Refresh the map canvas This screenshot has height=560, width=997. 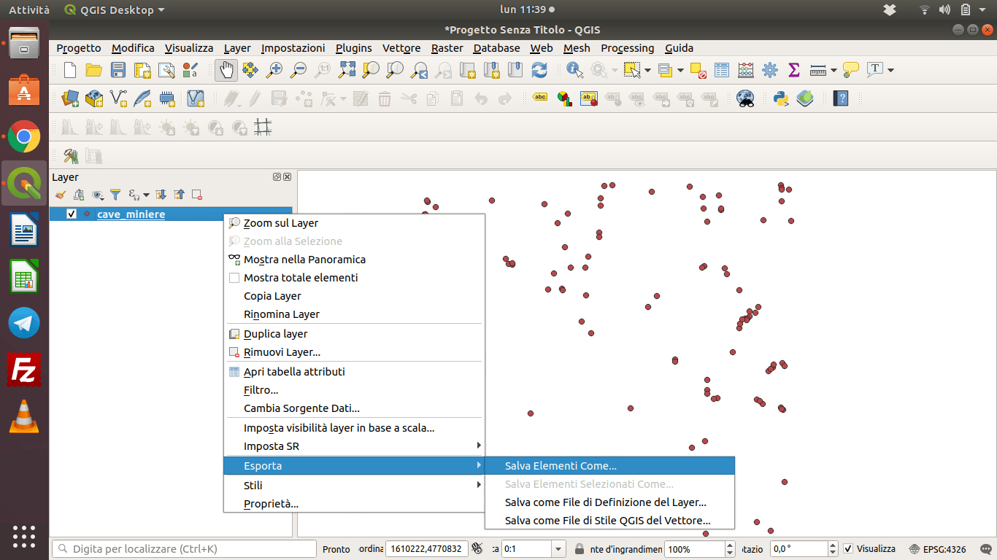[x=539, y=70]
